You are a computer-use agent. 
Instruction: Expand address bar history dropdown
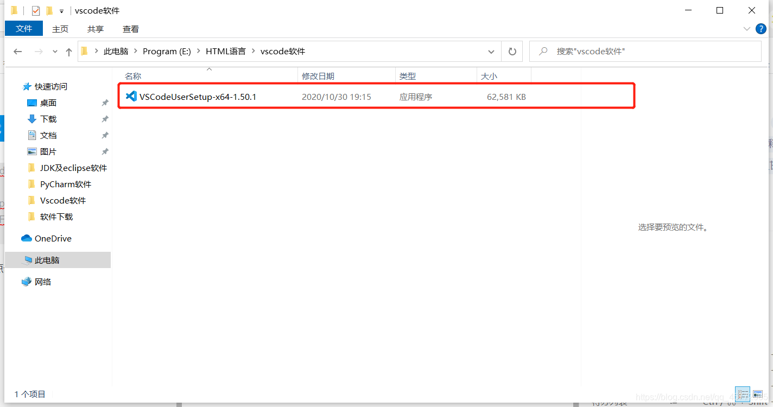coord(491,52)
